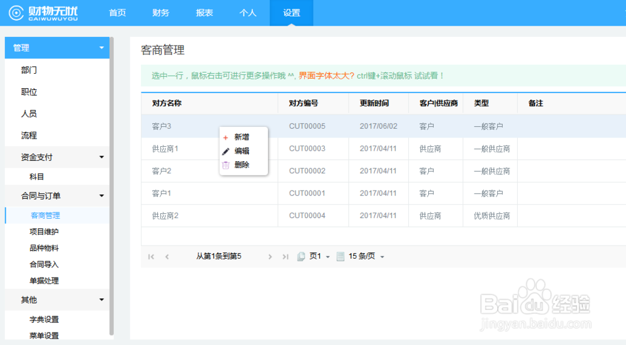Sort by 对方名称 column header
This screenshot has height=345, width=626.
tap(167, 103)
